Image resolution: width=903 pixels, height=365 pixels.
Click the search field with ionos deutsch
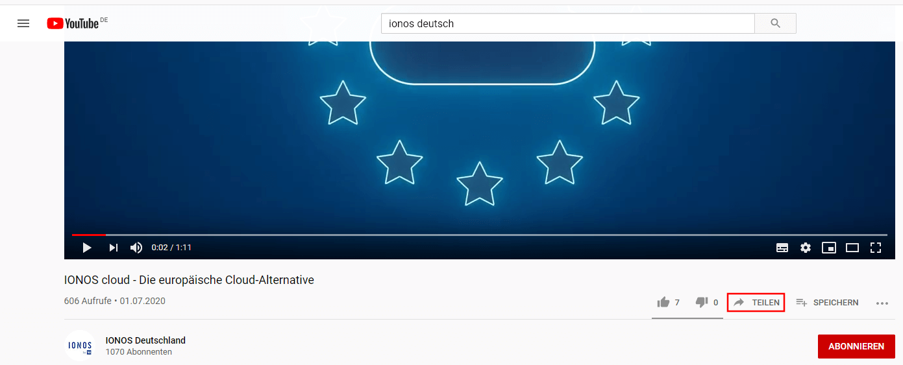pos(567,23)
